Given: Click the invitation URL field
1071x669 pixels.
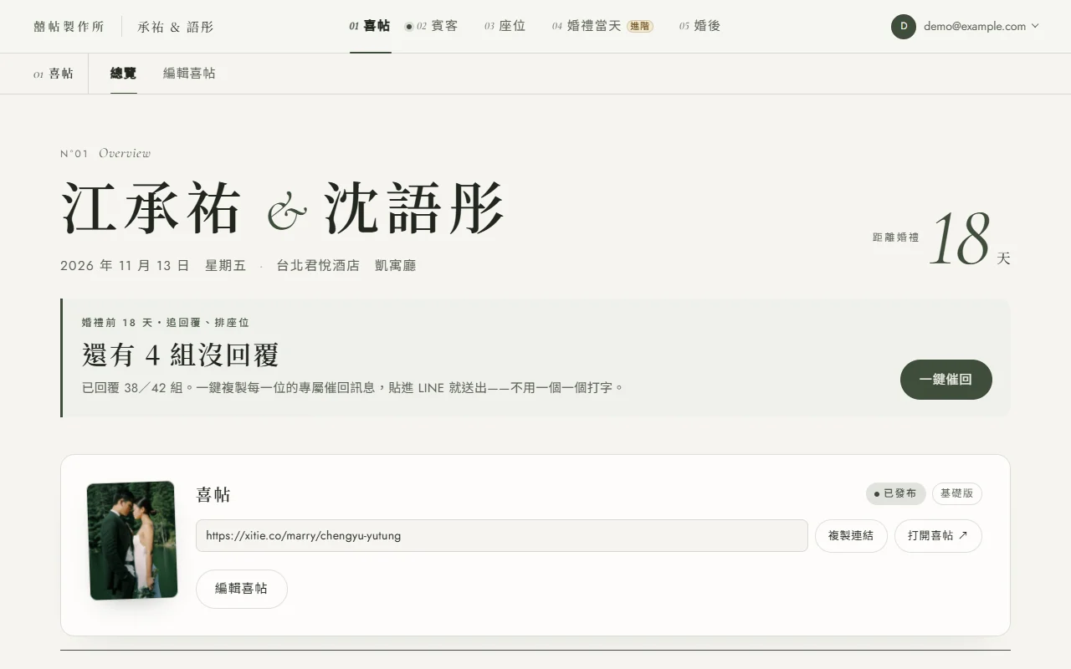Looking at the screenshot, I should click(502, 536).
